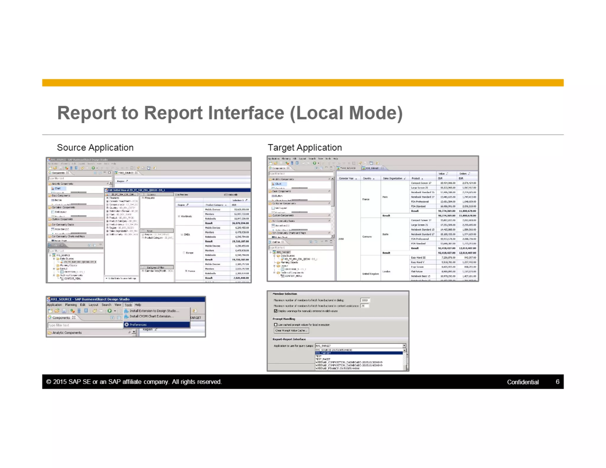Open the query jumps application dropdown arrow
This screenshot has width=606, height=468.
click(404, 346)
